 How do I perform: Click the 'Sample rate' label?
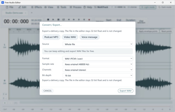coord(48,64)
